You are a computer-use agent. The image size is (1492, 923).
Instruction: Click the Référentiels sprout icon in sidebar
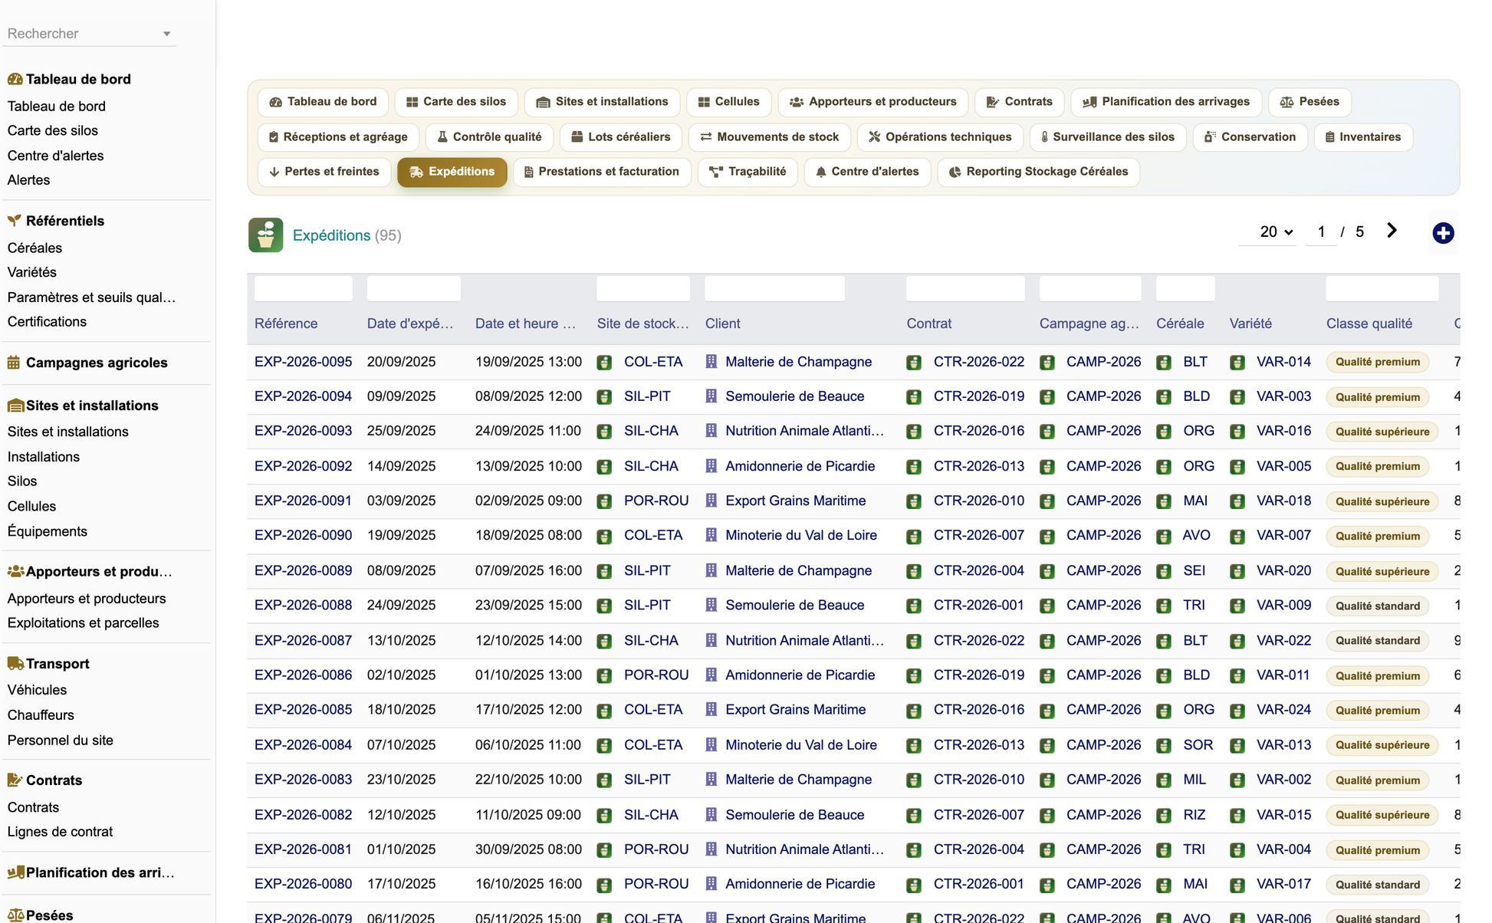[x=15, y=221]
